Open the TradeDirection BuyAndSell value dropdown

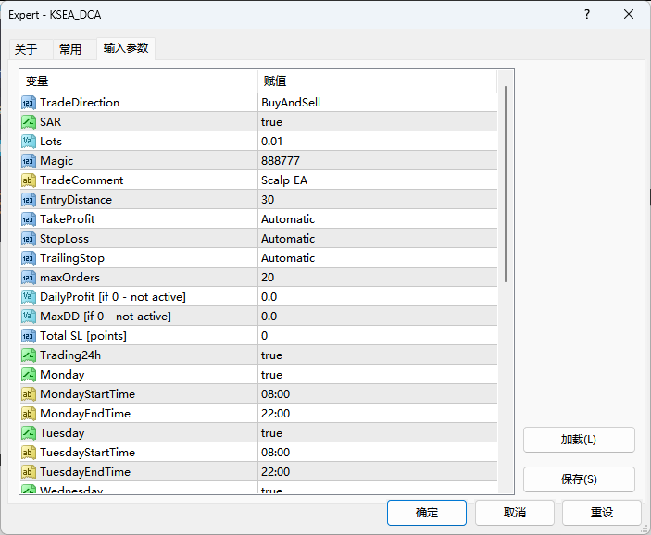[291, 103]
